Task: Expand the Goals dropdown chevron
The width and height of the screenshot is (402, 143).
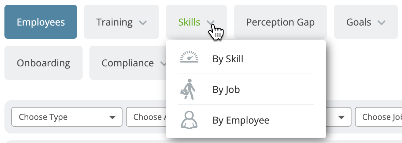Action: 382,23
